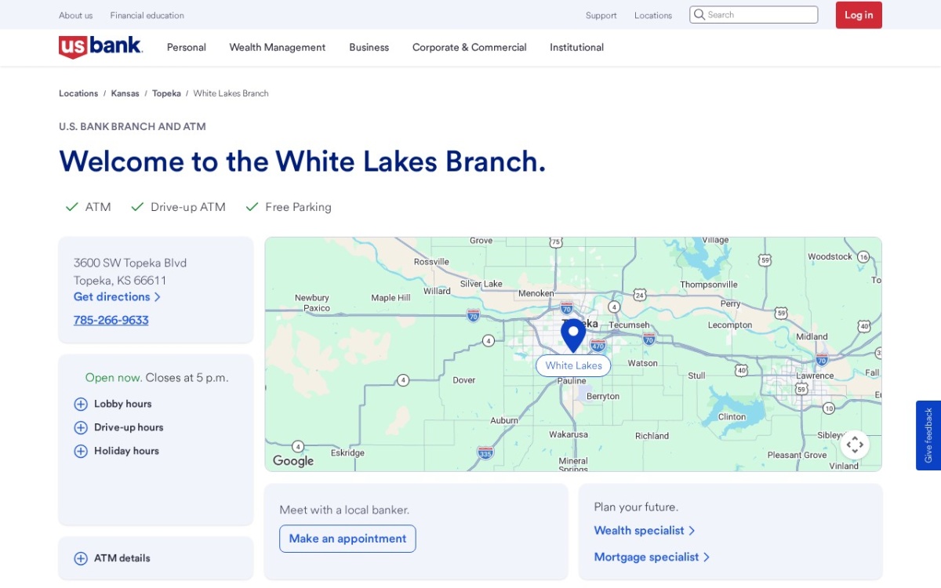The image size is (941, 588).
Task: Click Lawrence on the map
Action: pos(815,376)
